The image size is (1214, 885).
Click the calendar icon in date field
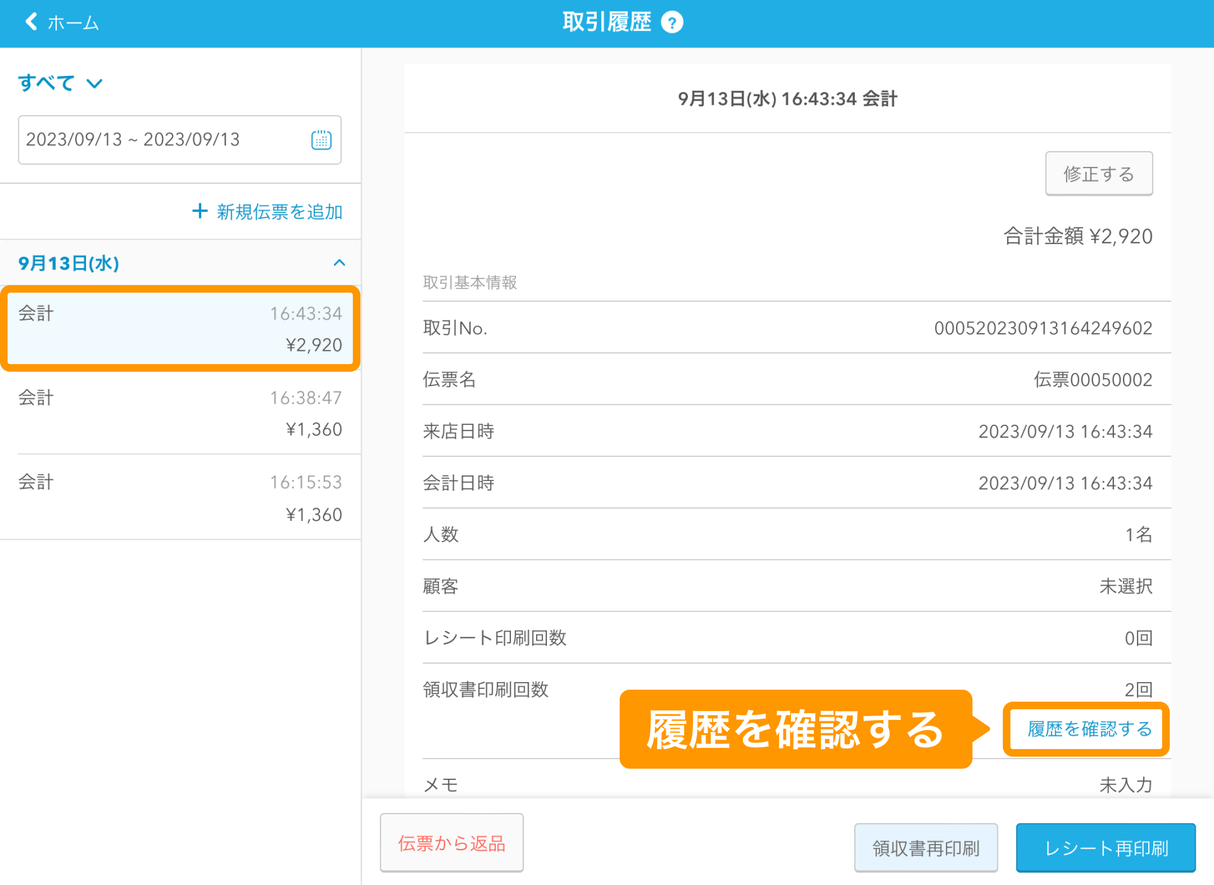pos(321,140)
